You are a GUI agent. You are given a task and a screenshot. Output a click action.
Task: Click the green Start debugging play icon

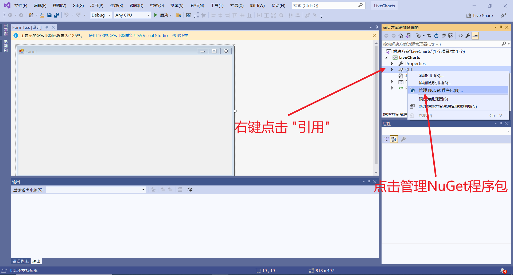(156, 15)
